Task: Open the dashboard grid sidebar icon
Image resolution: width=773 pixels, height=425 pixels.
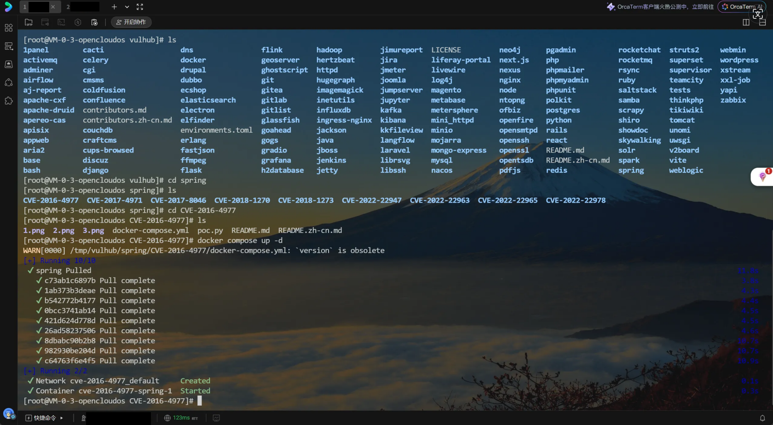Action: point(9,28)
